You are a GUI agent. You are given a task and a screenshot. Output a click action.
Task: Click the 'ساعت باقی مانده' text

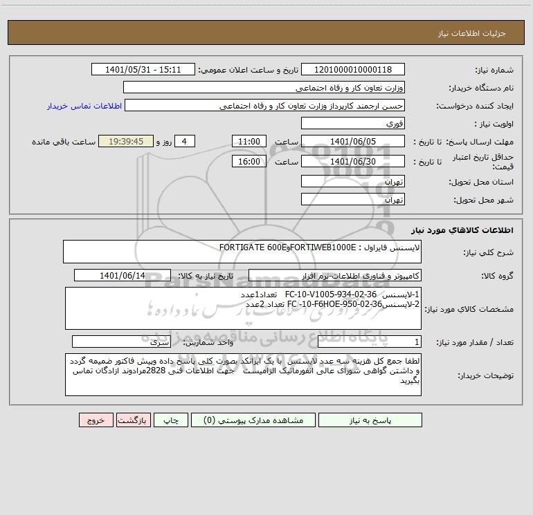64,142
